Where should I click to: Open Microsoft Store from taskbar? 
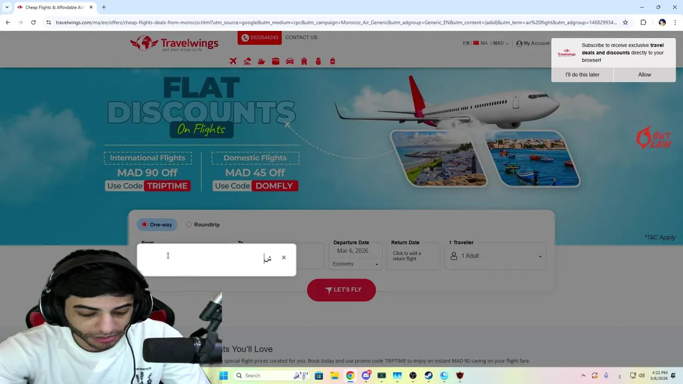[x=319, y=375]
